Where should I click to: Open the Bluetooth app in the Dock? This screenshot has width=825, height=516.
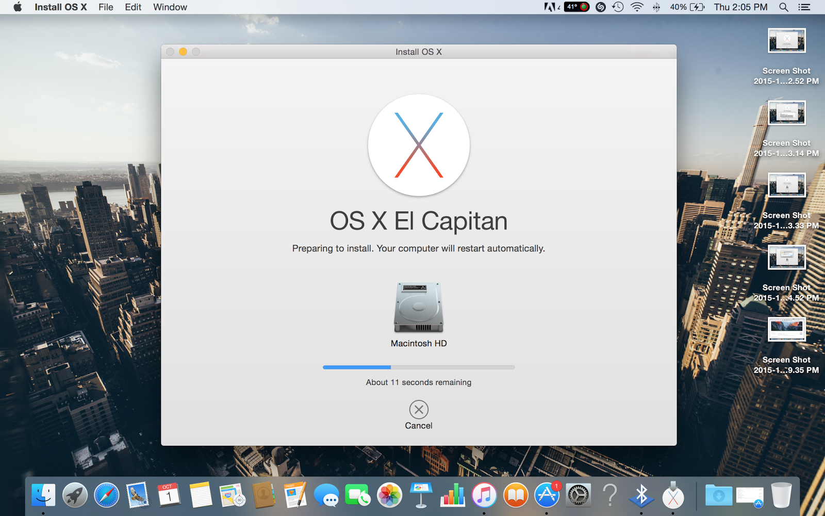641,495
